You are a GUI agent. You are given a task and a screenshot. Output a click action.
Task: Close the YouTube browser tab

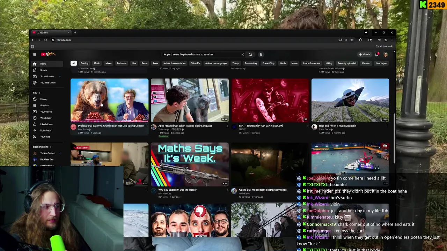coord(69,32)
